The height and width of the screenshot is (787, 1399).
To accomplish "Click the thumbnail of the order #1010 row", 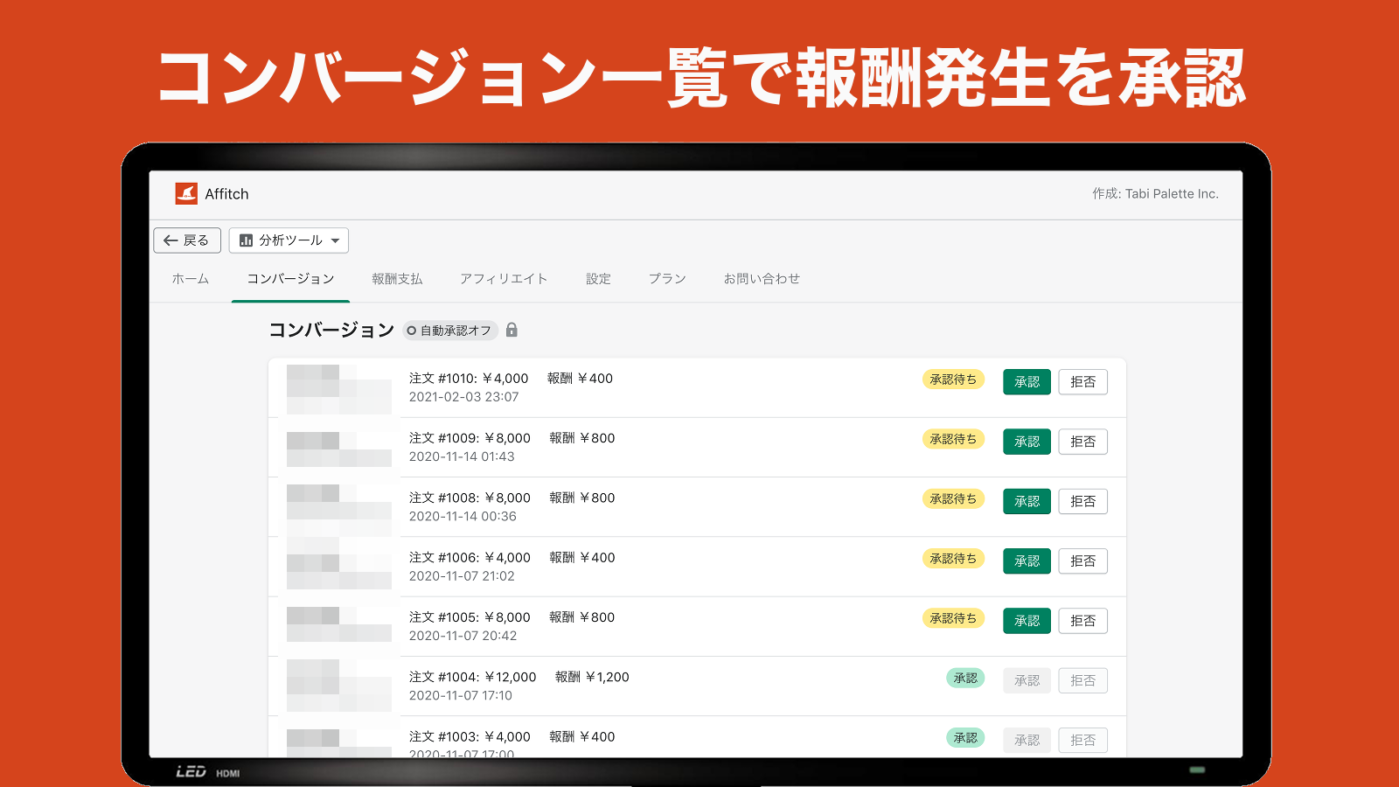I will pos(338,387).
